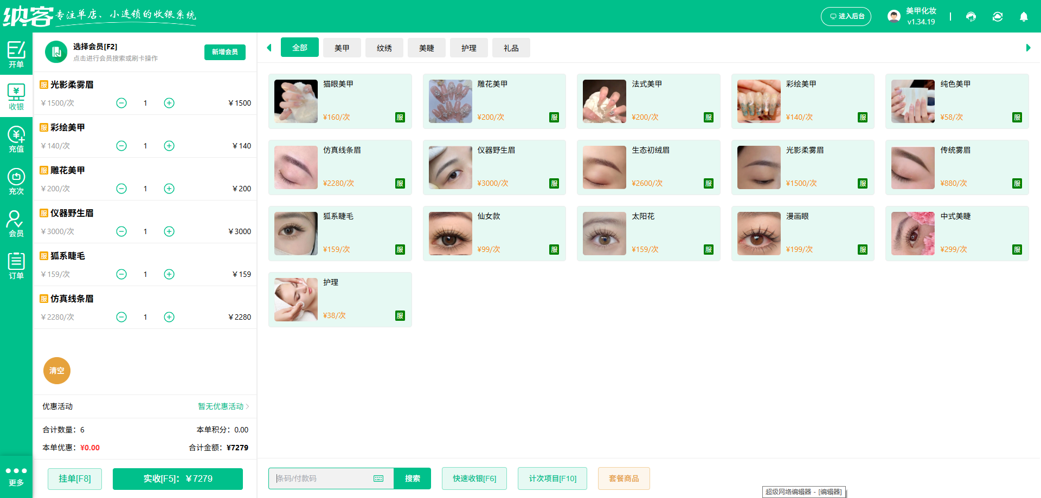Open the 充次 sidebar icon
This screenshot has height=498, width=1041.
click(x=16, y=181)
